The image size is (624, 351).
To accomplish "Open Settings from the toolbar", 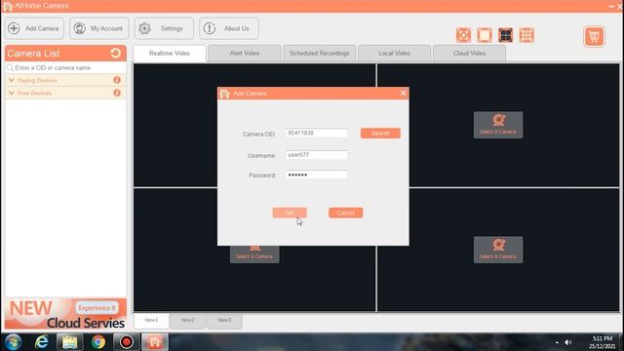I will click(x=164, y=28).
